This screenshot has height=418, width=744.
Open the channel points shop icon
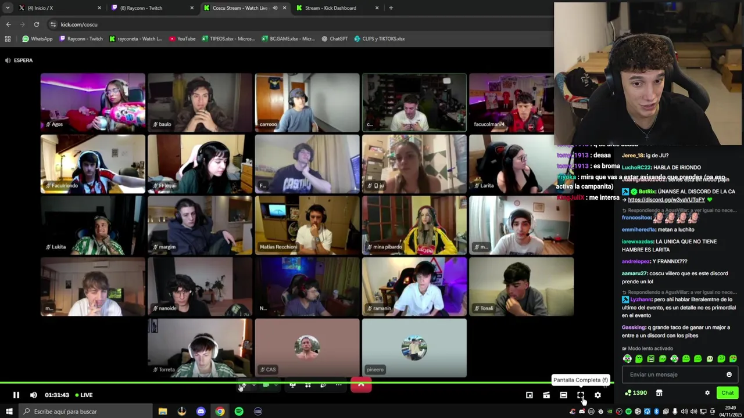tap(659, 393)
